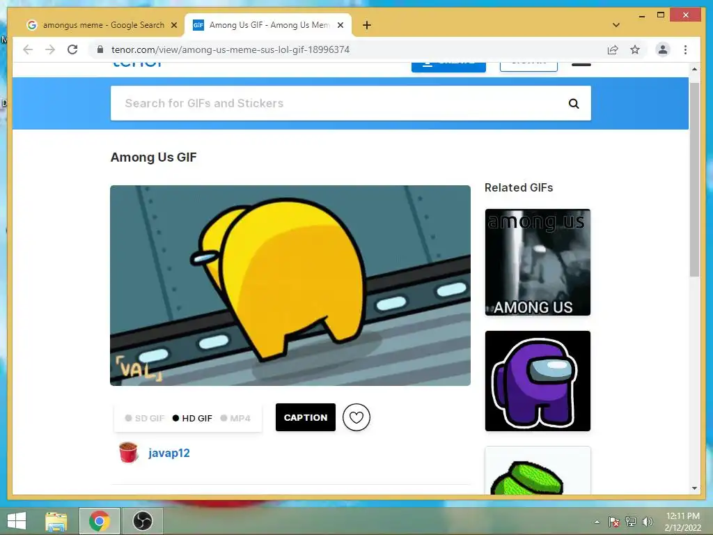Open the purple crewmate related GIF
Viewport: 713px width, 535px height.
coord(538,381)
